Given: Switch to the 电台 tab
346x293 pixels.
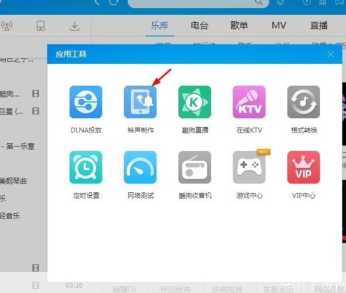Looking at the screenshot, I should [x=200, y=25].
